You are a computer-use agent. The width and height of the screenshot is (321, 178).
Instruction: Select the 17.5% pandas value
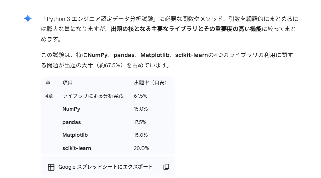(x=140, y=122)
